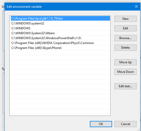
Task: Select the C:\WINDOWS\system32 entry
Action: 60,23
